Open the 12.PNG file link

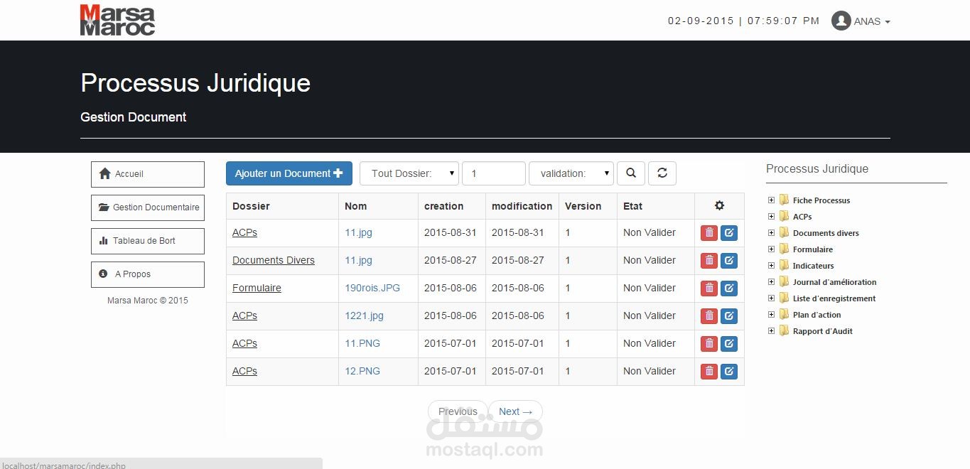tap(362, 371)
